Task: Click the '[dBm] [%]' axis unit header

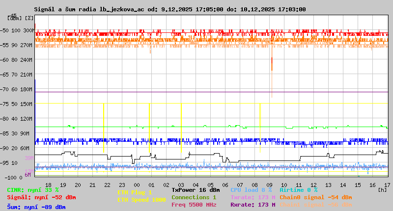Action: (x=20, y=18)
